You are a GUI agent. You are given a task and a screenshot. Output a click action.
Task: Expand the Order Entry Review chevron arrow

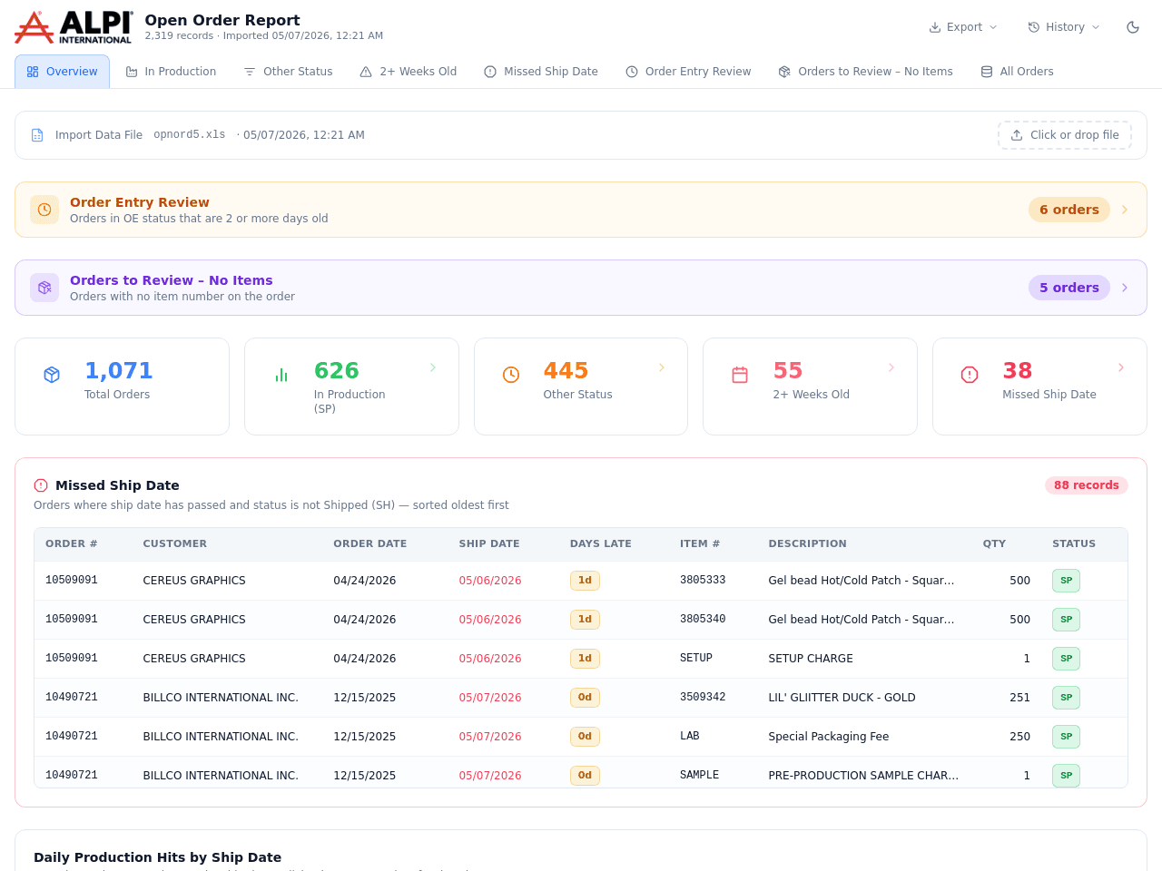click(1125, 210)
